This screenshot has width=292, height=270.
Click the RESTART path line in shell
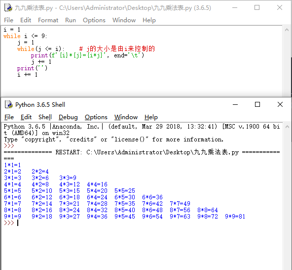click(x=142, y=152)
